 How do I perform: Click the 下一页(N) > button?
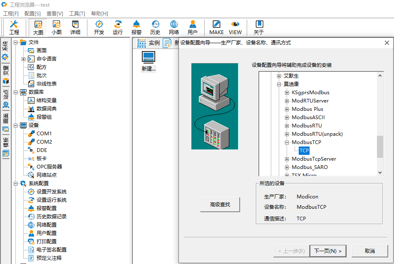pos(328,251)
